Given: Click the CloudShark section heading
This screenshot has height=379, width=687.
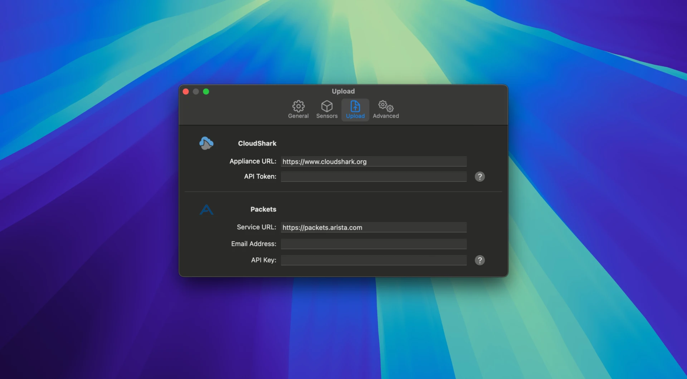Looking at the screenshot, I should pyautogui.click(x=257, y=143).
